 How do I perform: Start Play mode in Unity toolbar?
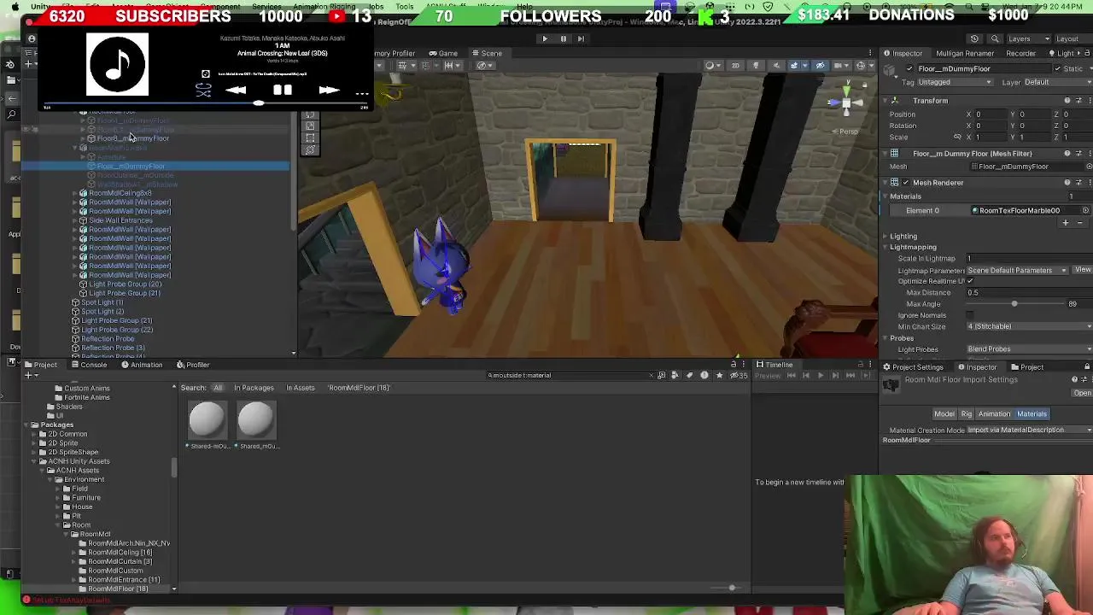545,38
